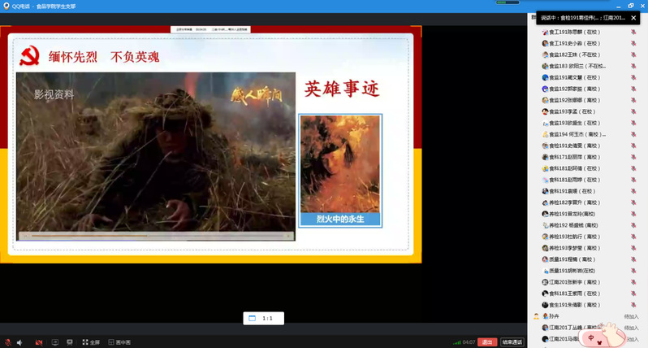Viewport: 648px width, 348px height.
Task: Click the screen share icon
Action: tap(55, 342)
